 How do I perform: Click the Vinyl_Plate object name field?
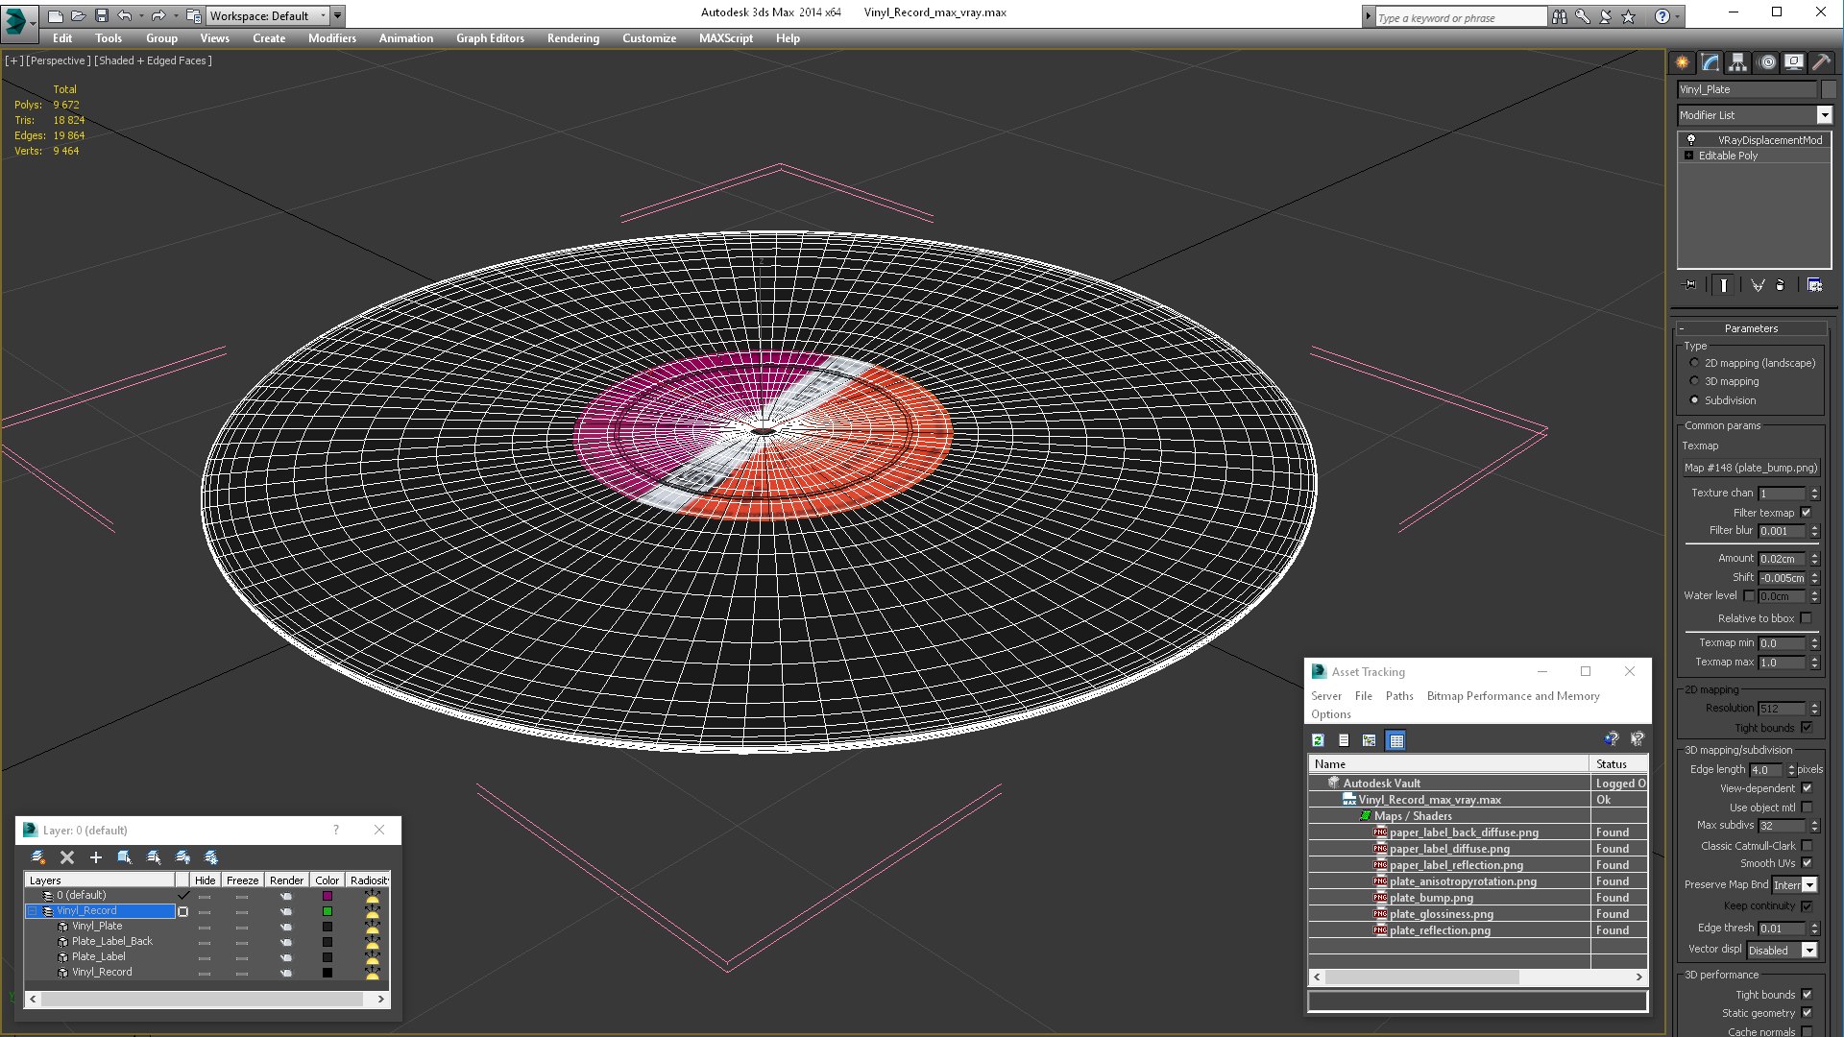1746,89
